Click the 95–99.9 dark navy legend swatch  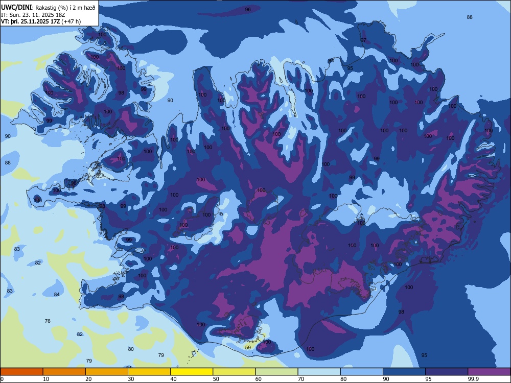tap(447, 372)
